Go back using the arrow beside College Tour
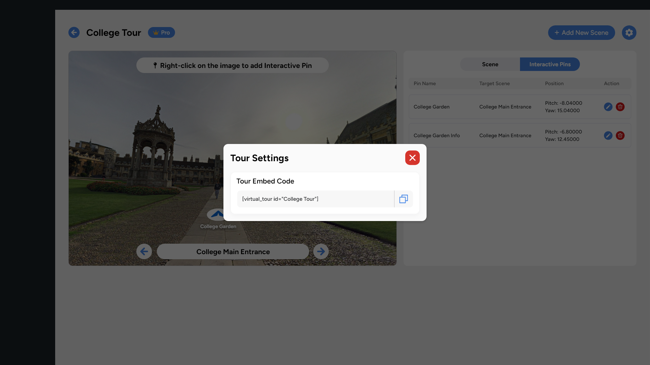 pyautogui.click(x=74, y=33)
